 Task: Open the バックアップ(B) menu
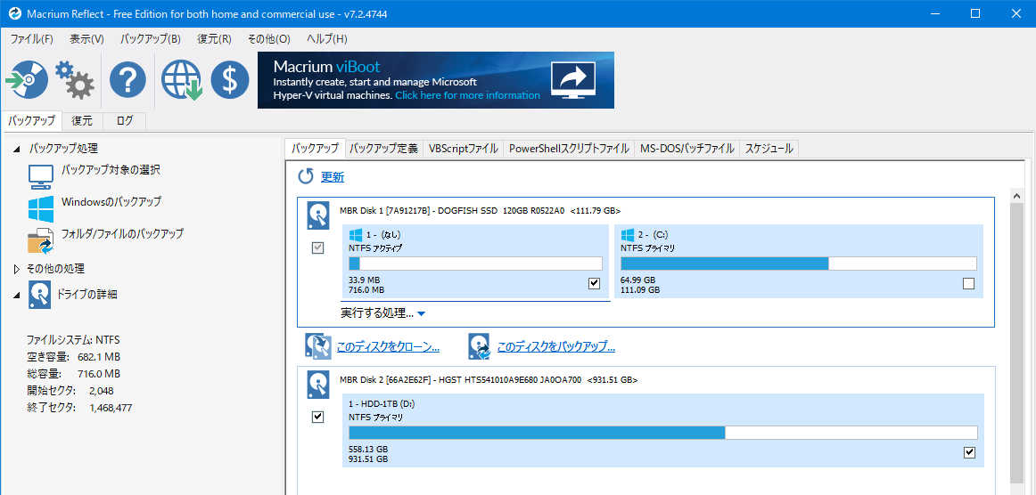[150, 39]
